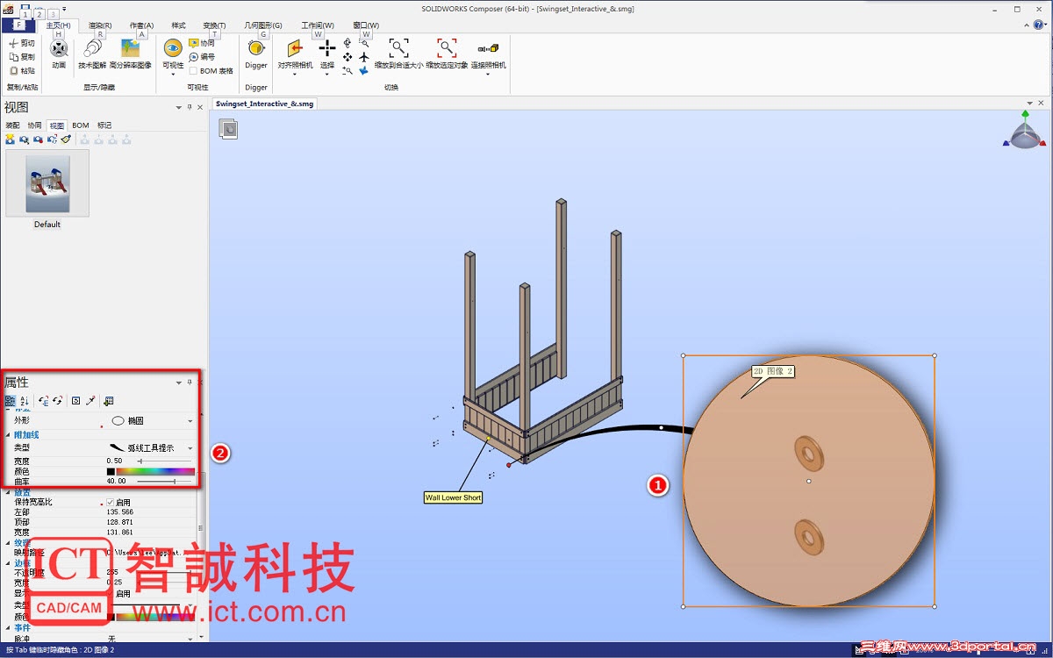1053x658 pixels.
Task: Switch to the 协同 panel tab
Action: (x=35, y=125)
